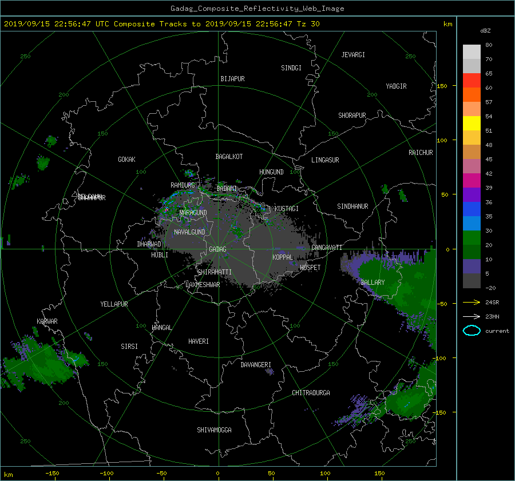
Task: Pick the red 60-65 dBZ legend swatch
Action: point(472,81)
